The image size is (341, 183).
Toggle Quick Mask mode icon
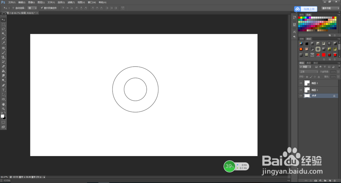pos(3,122)
